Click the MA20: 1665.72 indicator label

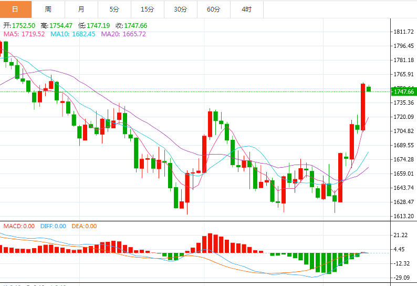point(123,34)
